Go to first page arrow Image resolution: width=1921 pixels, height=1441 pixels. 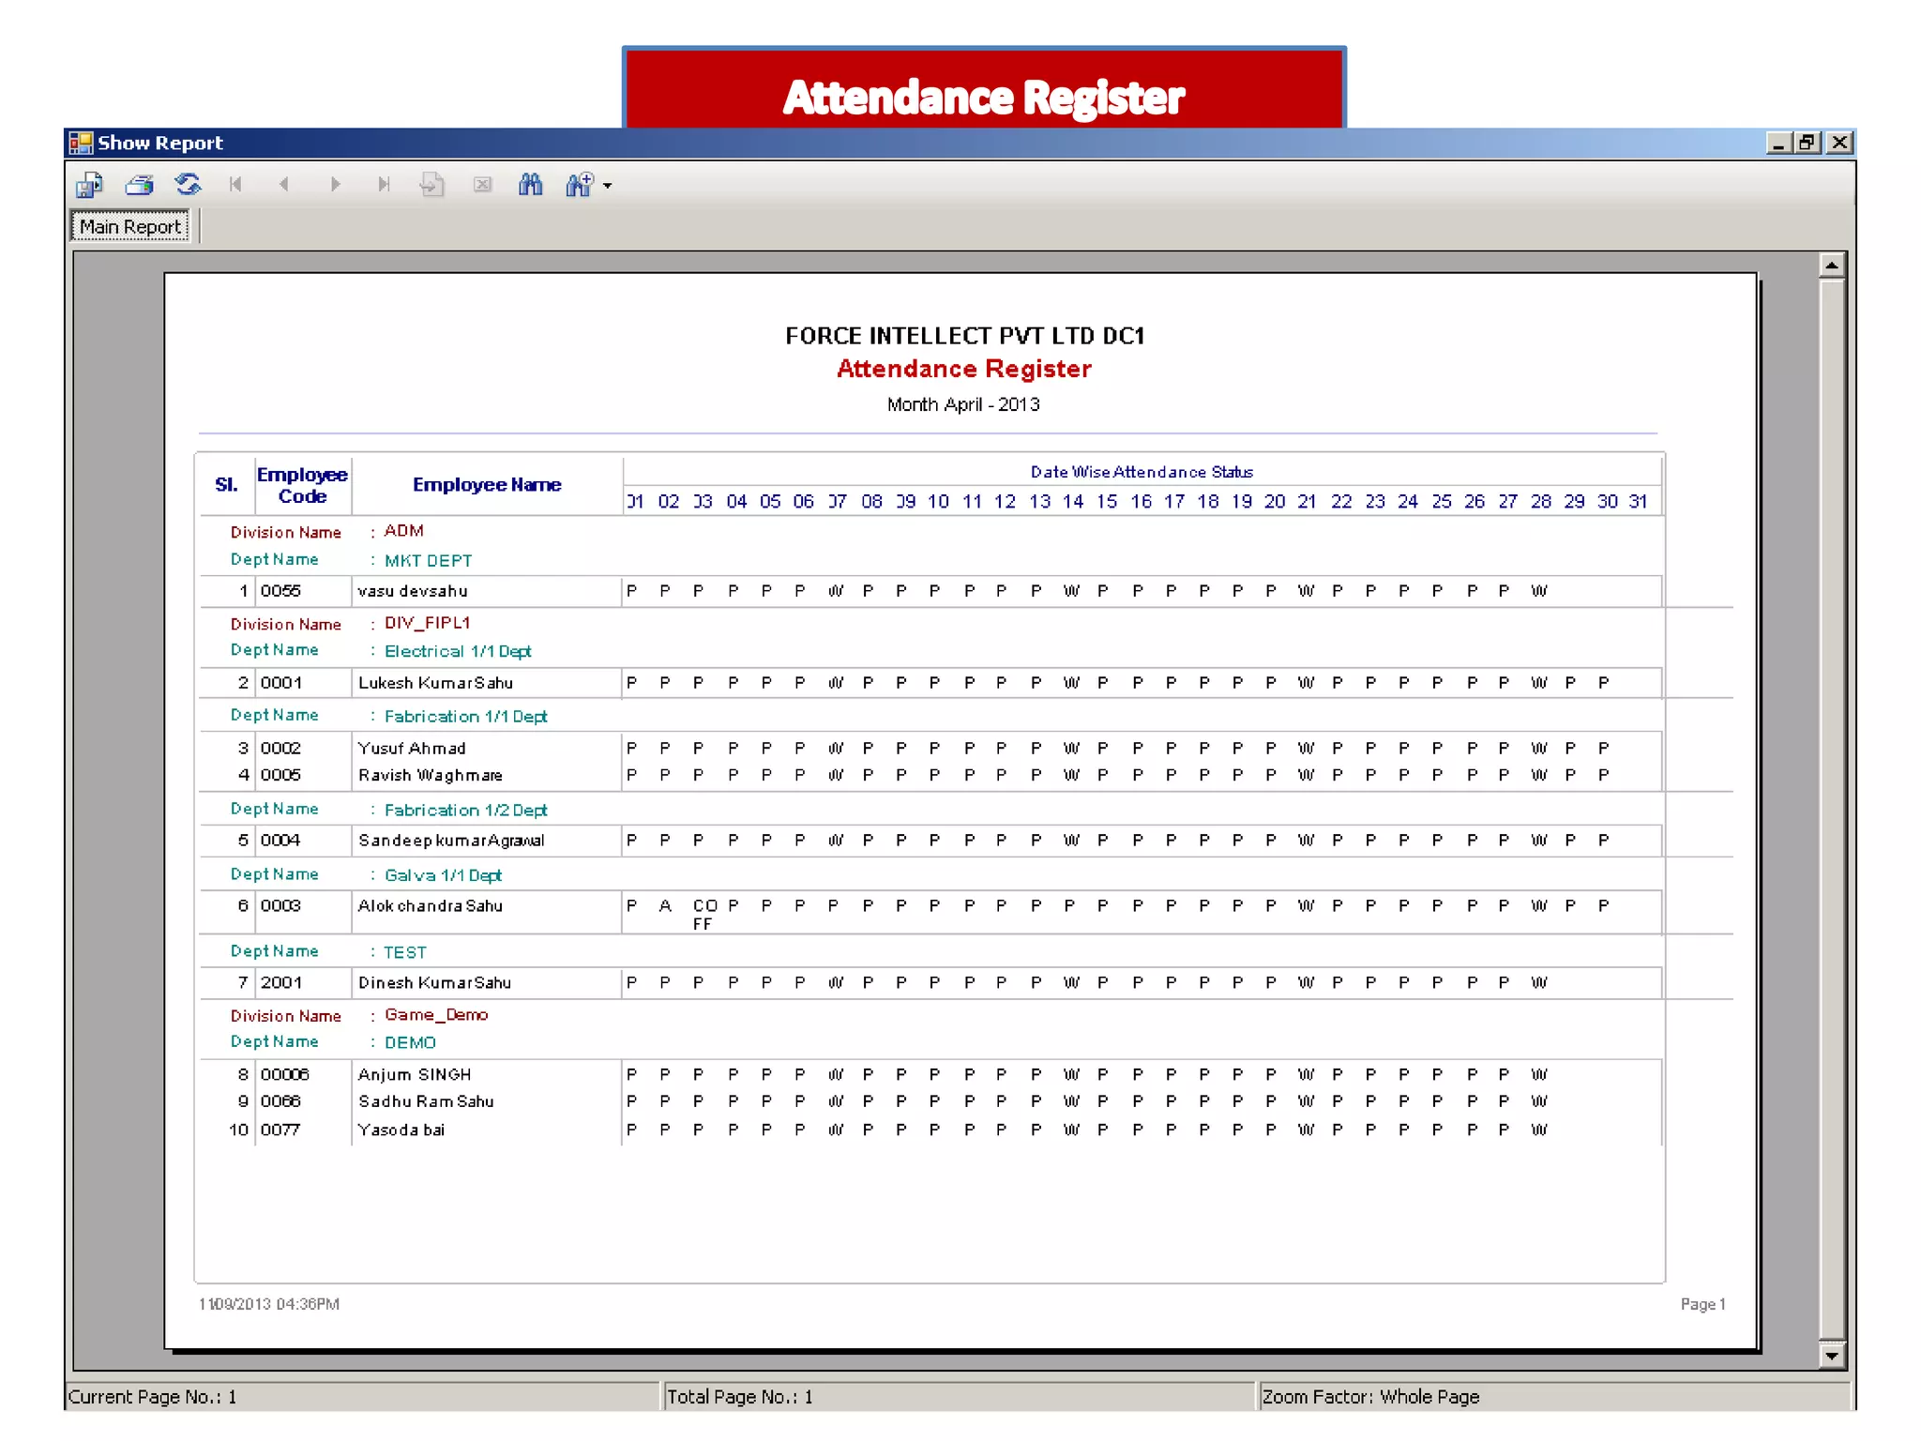click(235, 185)
